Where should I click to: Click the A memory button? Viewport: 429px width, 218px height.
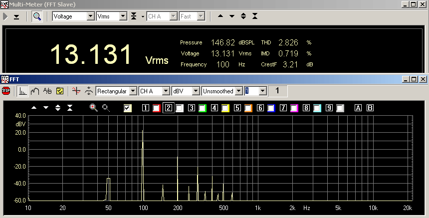358,108
